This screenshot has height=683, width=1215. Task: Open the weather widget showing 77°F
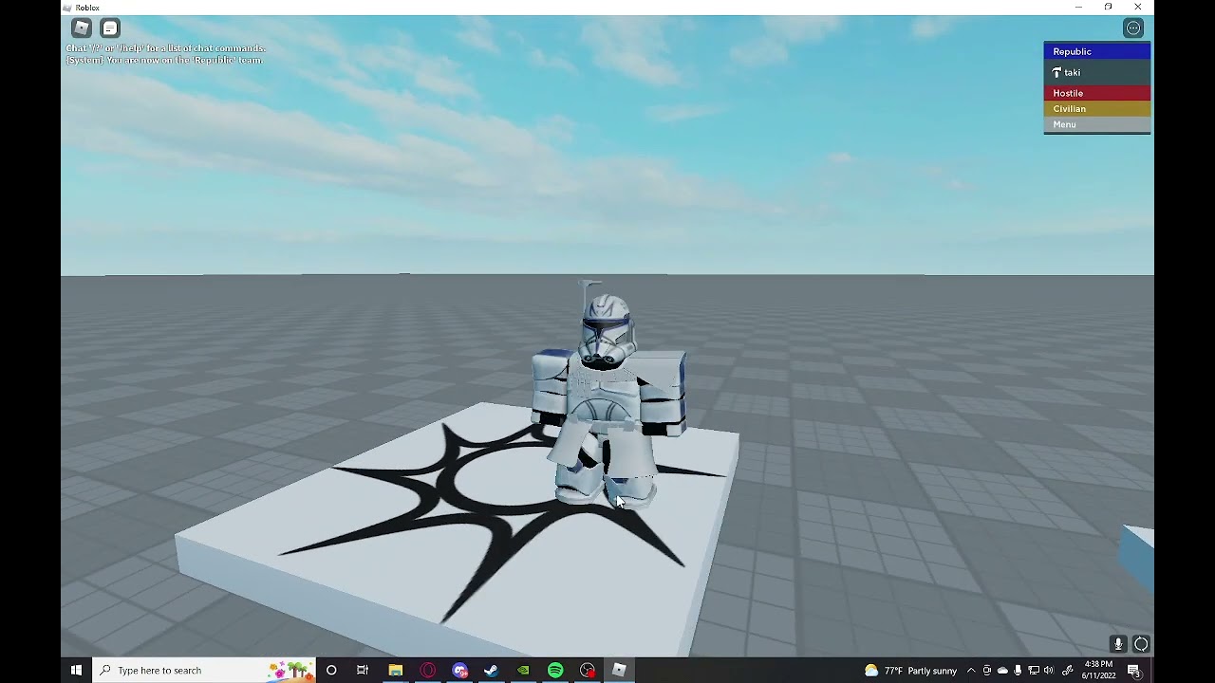[910, 671]
